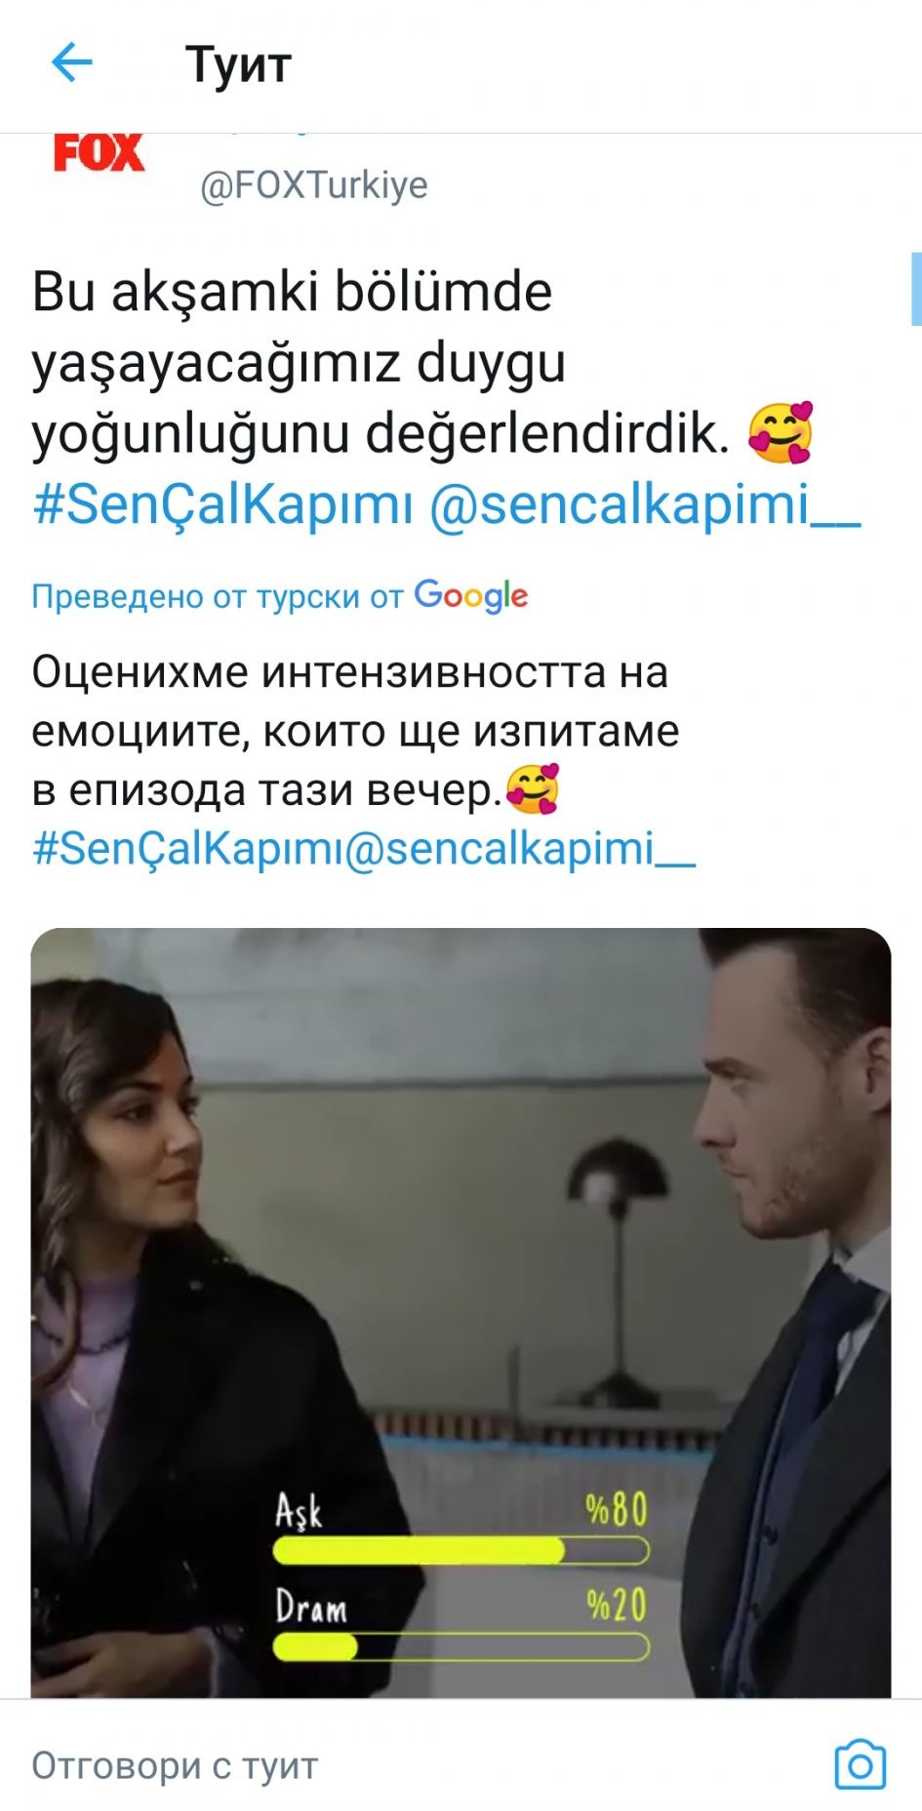This screenshot has width=922, height=1811.
Task: Open the @FOXTurkiye profile handle
Action: click(x=314, y=184)
